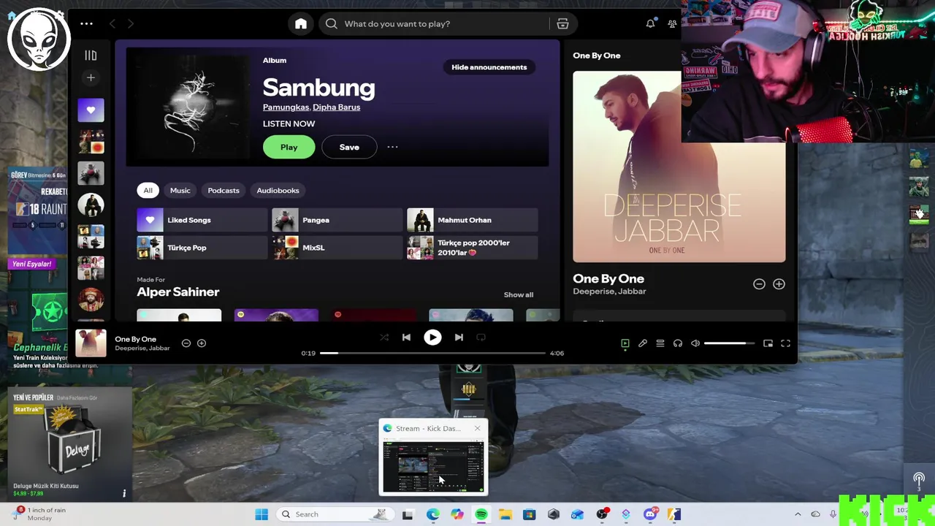Image resolution: width=935 pixels, height=526 pixels.
Task: Hide this track in the Now Playing panel
Action: click(x=759, y=284)
